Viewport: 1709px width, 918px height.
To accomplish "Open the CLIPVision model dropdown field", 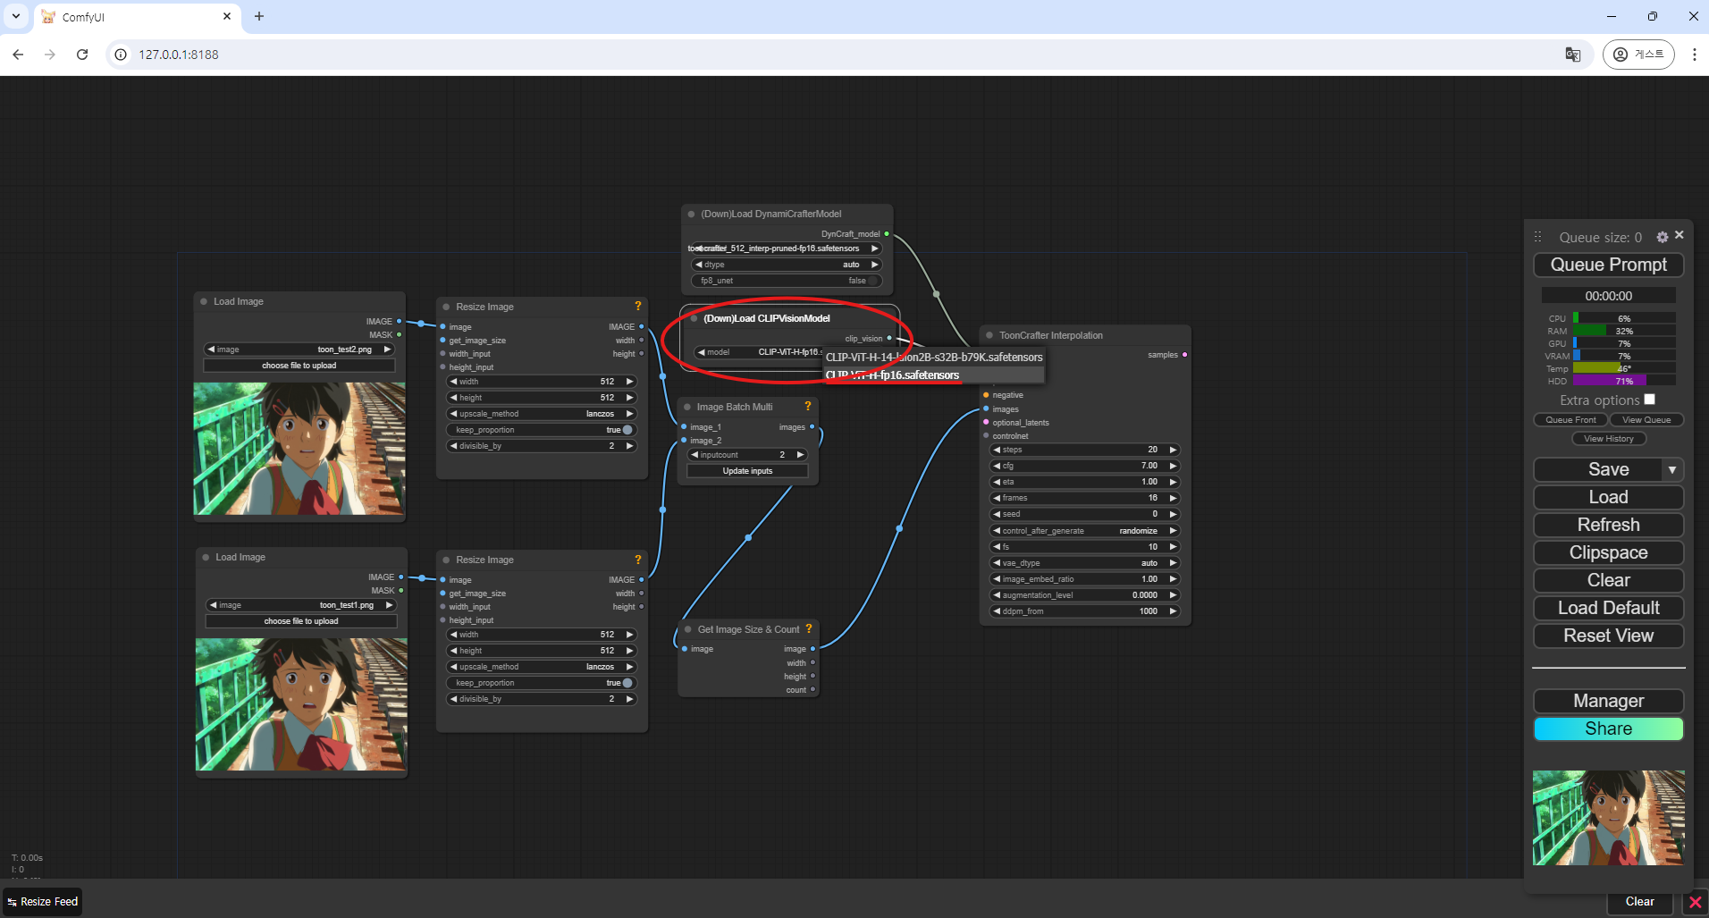I will [758, 352].
